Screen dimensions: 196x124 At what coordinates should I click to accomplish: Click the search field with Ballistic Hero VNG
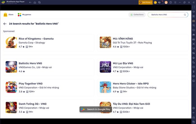pyautogui.click(x=168, y=15)
